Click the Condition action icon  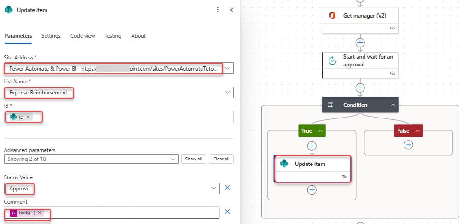(330, 105)
